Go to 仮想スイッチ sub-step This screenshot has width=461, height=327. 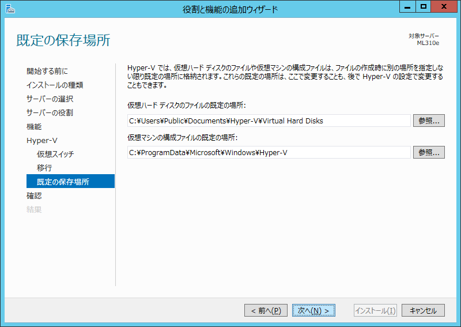(55, 154)
